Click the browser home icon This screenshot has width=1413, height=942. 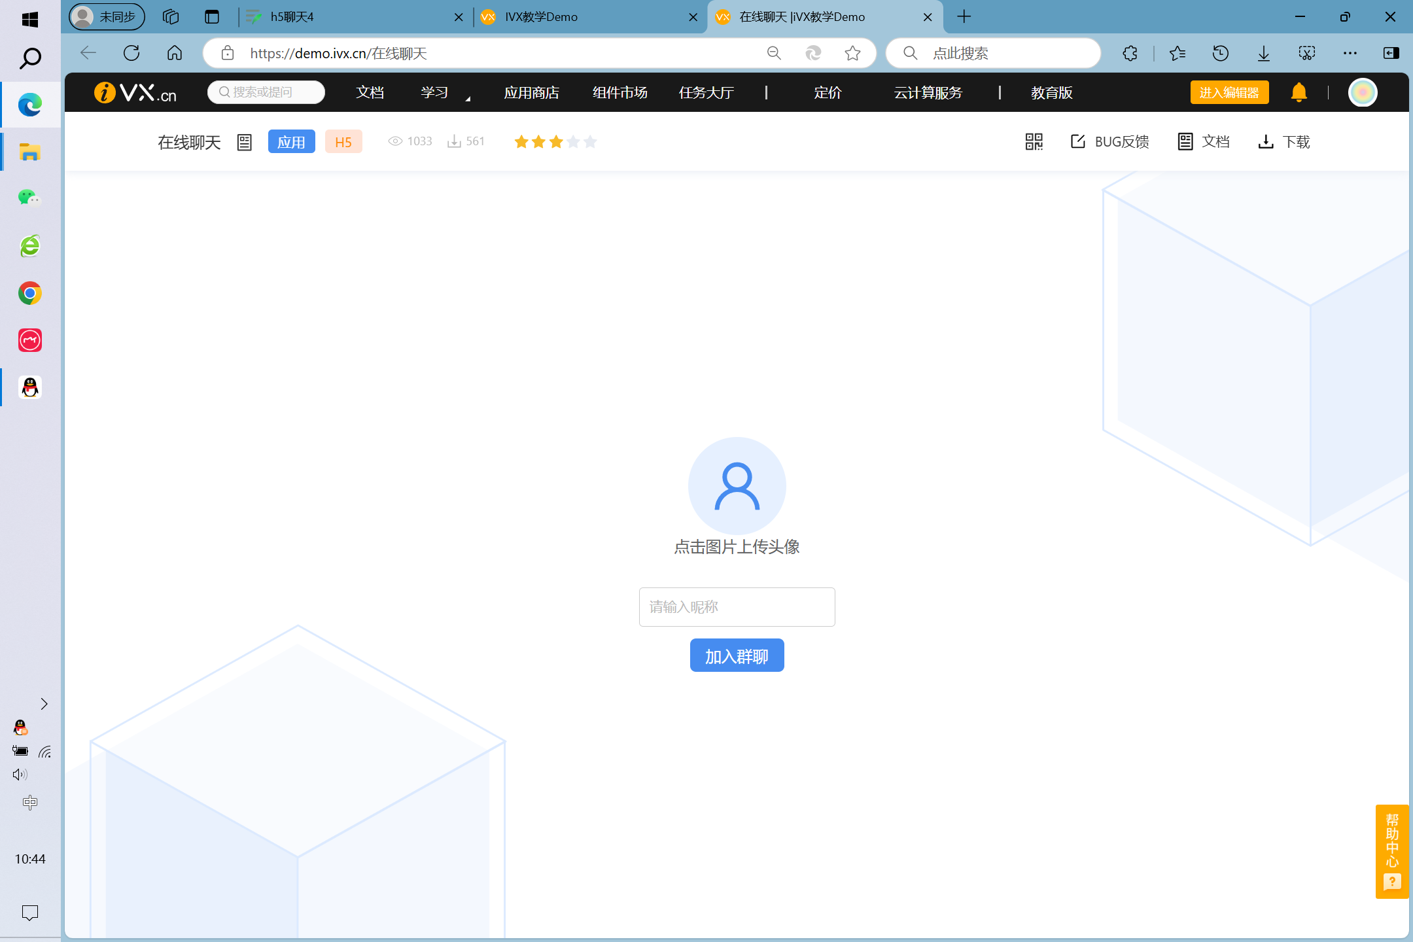(x=175, y=53)
